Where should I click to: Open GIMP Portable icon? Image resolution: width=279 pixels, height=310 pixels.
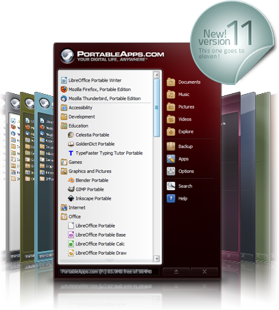(x=71, y=189)
